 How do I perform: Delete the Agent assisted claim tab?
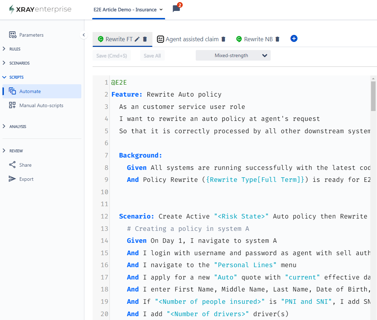224,39
